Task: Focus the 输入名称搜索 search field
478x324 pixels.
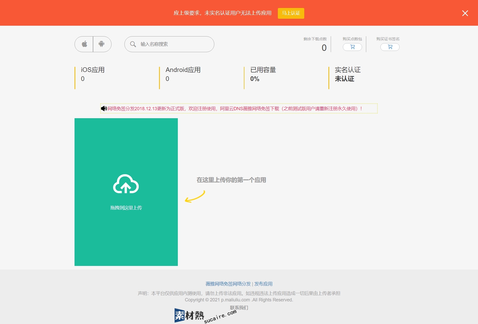Action: (x=169, y=44)
